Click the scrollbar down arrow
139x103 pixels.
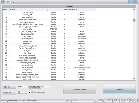coord(134,79)
